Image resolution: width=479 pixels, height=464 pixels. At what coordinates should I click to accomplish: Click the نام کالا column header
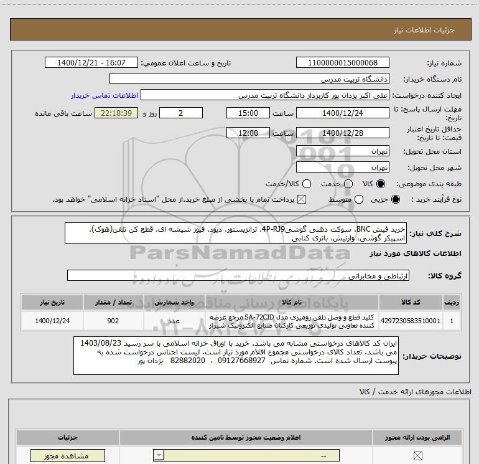click(x=292, y=302)
